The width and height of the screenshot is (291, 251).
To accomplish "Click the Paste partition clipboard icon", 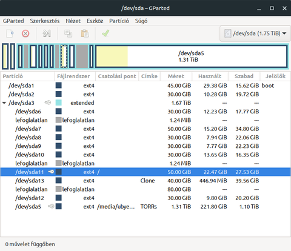I will pos(85,33).
